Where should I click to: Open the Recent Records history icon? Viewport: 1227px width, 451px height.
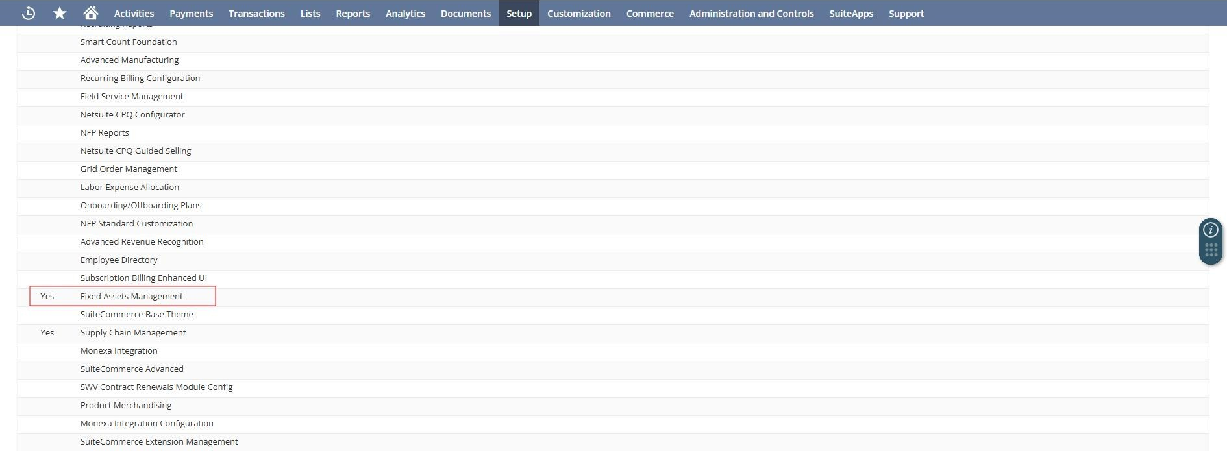(x=28, y=13)
